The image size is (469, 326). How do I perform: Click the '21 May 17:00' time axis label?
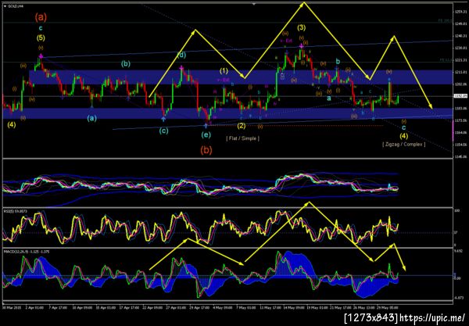pyautogui.click(x=340, y=307)
